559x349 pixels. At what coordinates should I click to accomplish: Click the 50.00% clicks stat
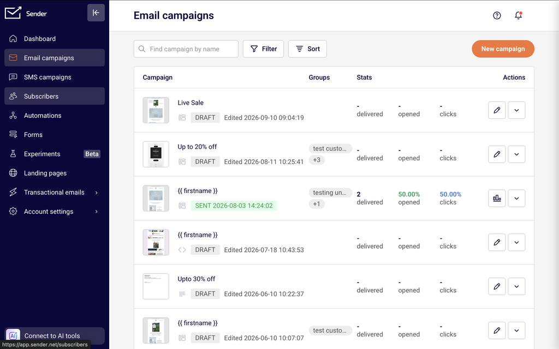(450, 194)
